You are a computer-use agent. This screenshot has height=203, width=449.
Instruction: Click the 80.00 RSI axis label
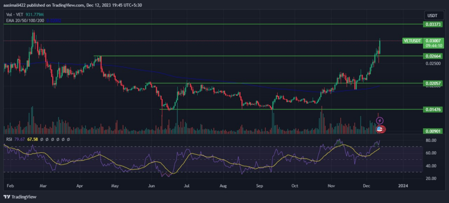coord(431,140)
